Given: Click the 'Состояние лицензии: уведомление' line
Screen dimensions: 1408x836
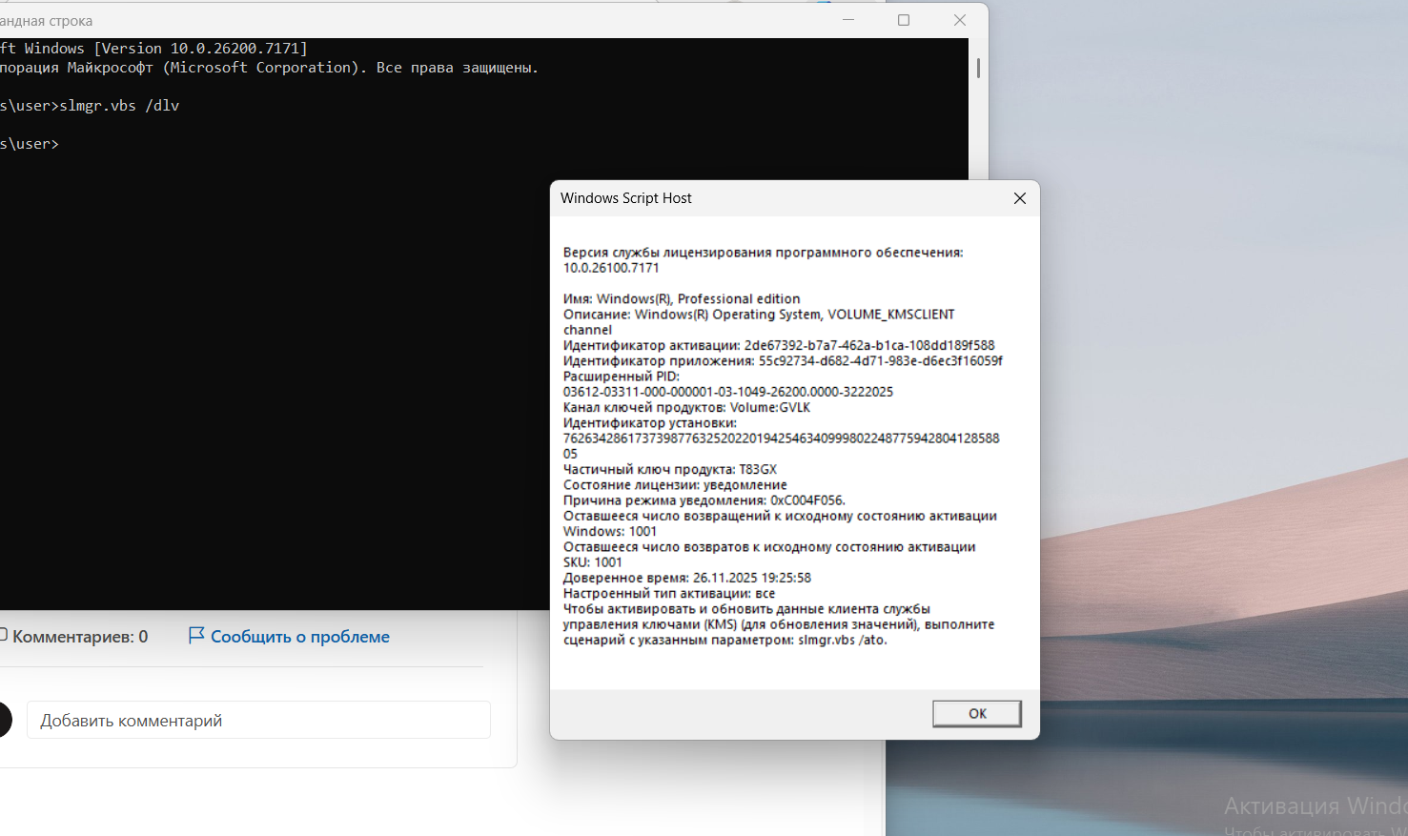Looking at the screenshot, I should (x=675, y=484).
